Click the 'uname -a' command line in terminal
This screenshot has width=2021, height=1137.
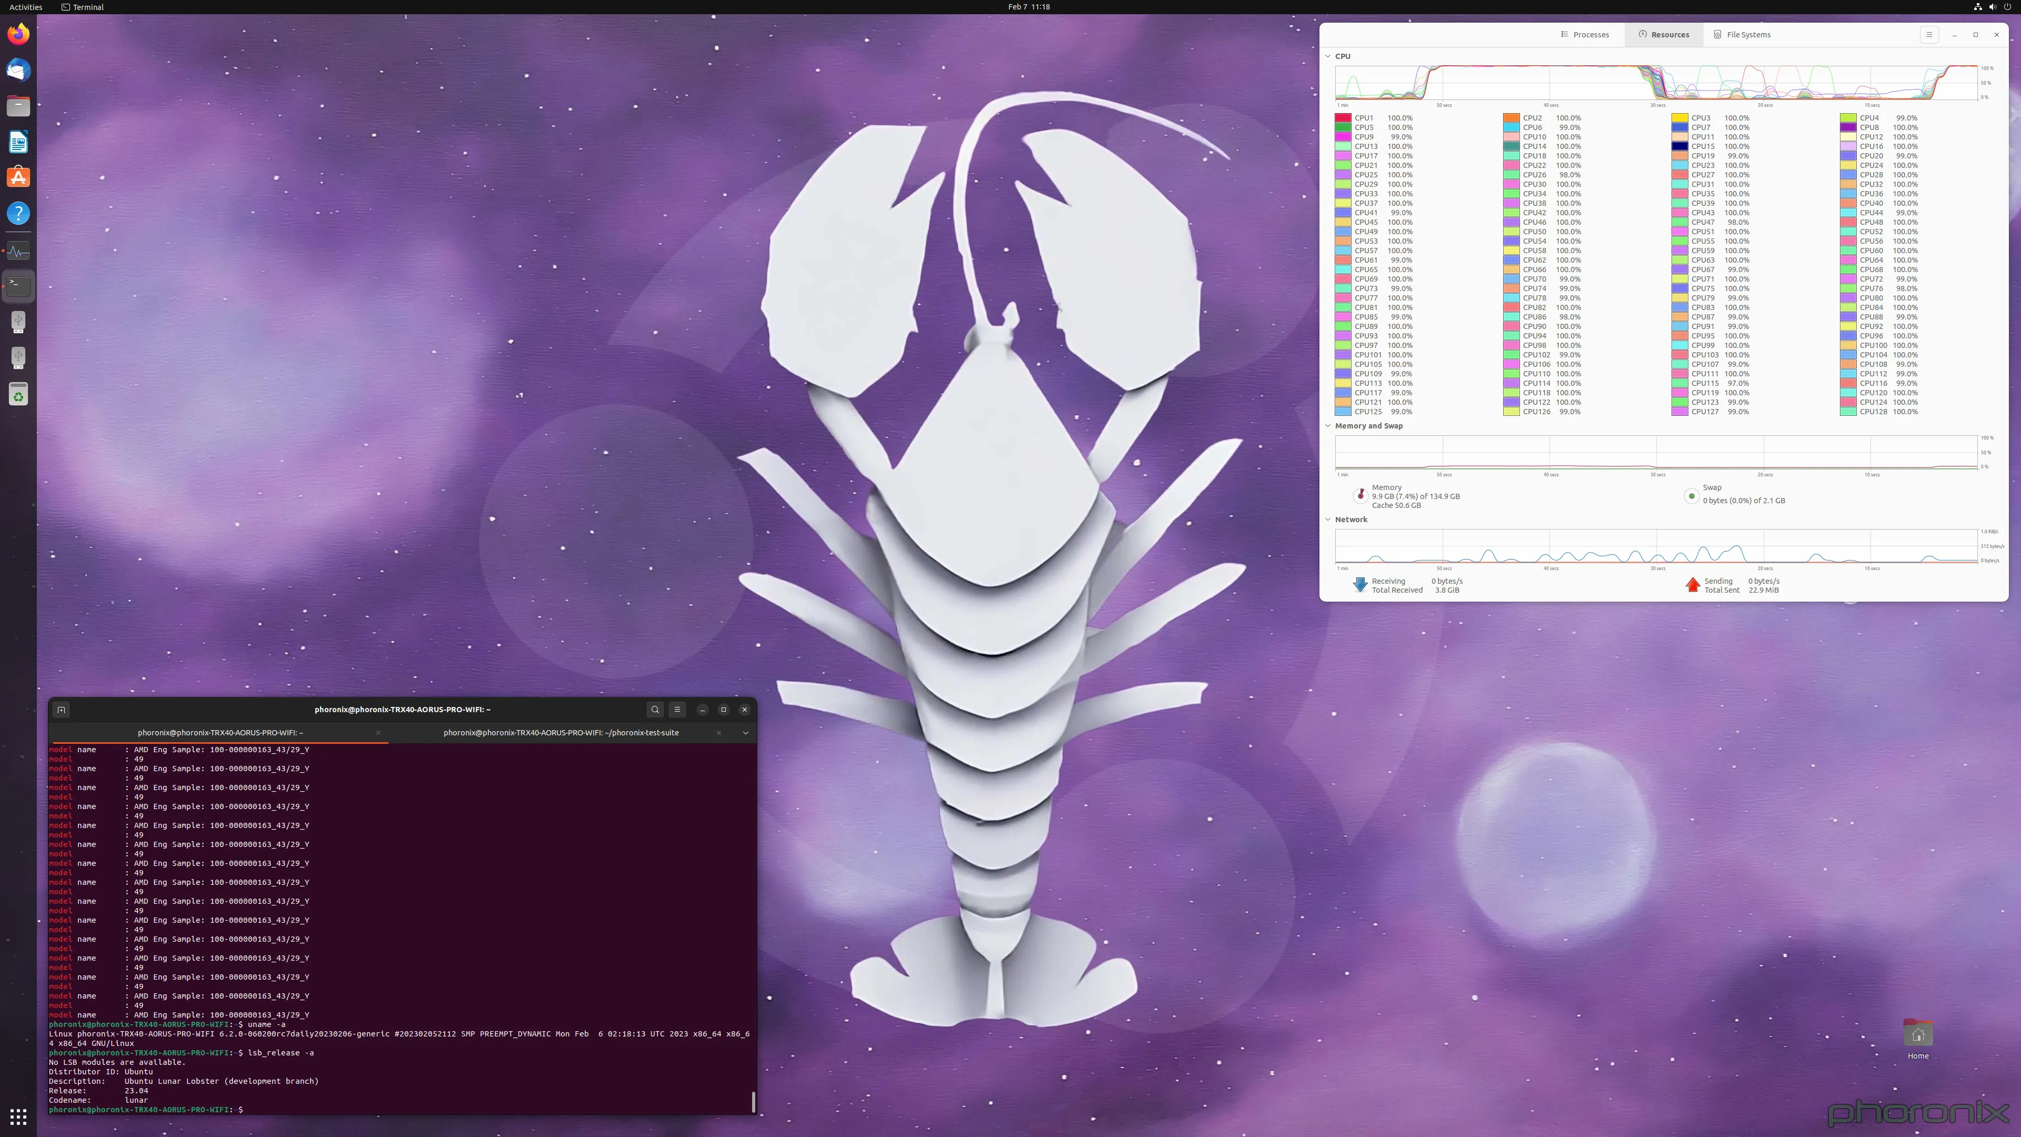167,1025
